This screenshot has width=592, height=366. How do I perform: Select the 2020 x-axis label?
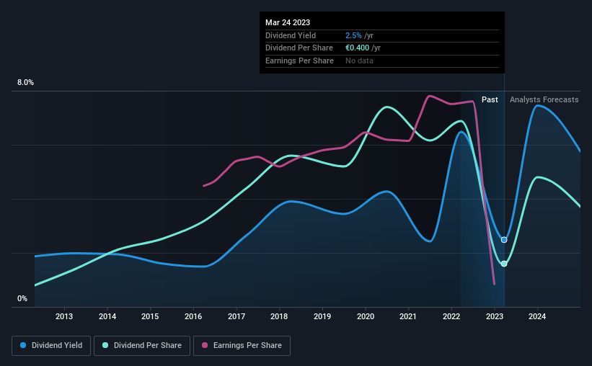point(366,316)
